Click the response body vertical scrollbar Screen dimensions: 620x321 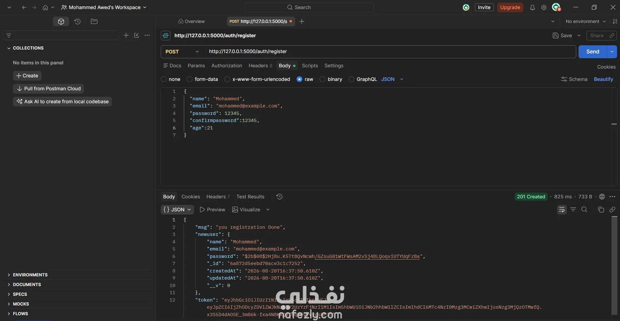614,265
